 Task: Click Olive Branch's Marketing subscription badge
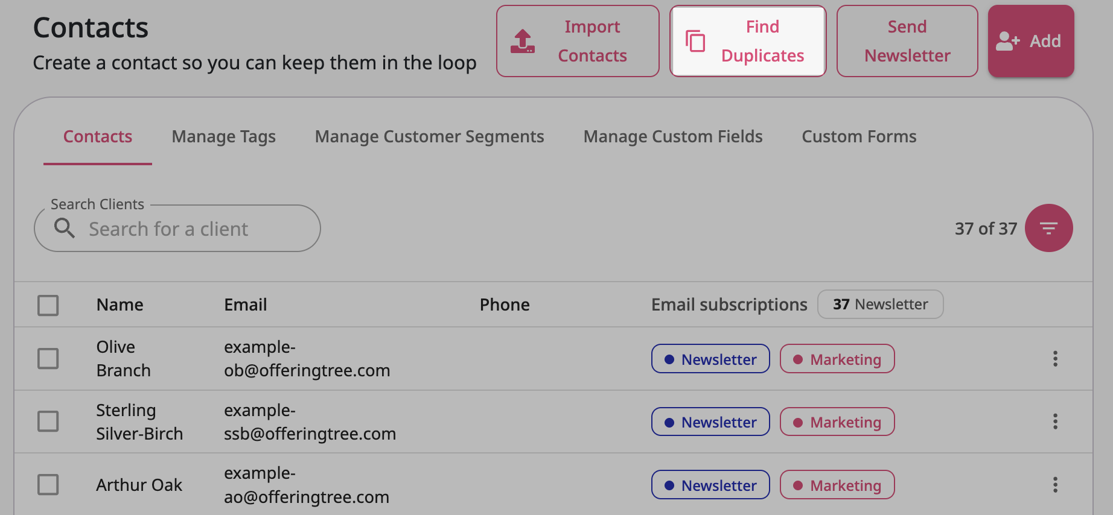837,359
